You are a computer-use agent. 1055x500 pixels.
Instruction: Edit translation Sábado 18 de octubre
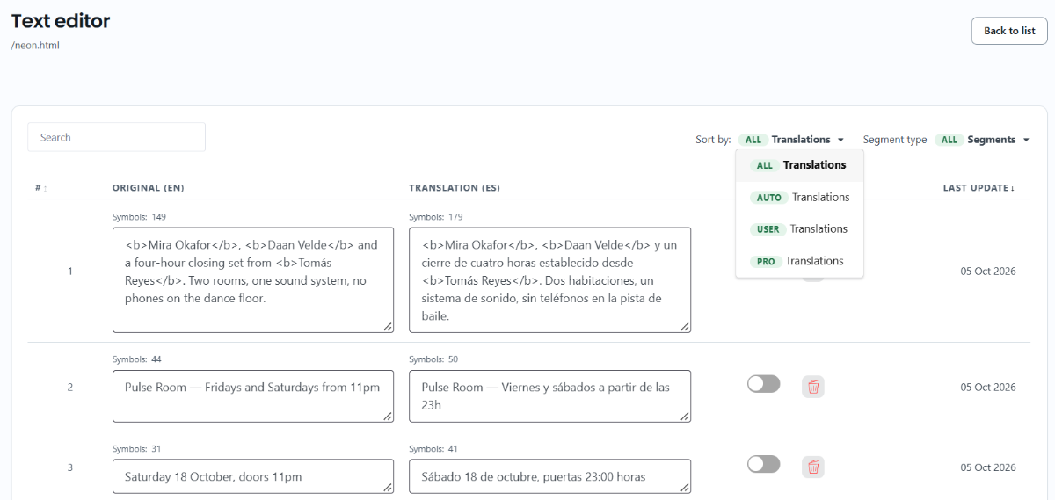tap(549, 476)
